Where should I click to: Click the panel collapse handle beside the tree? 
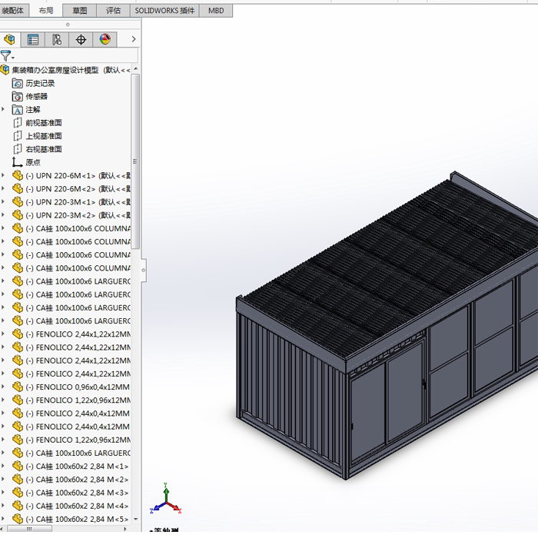tap(144, 270)
